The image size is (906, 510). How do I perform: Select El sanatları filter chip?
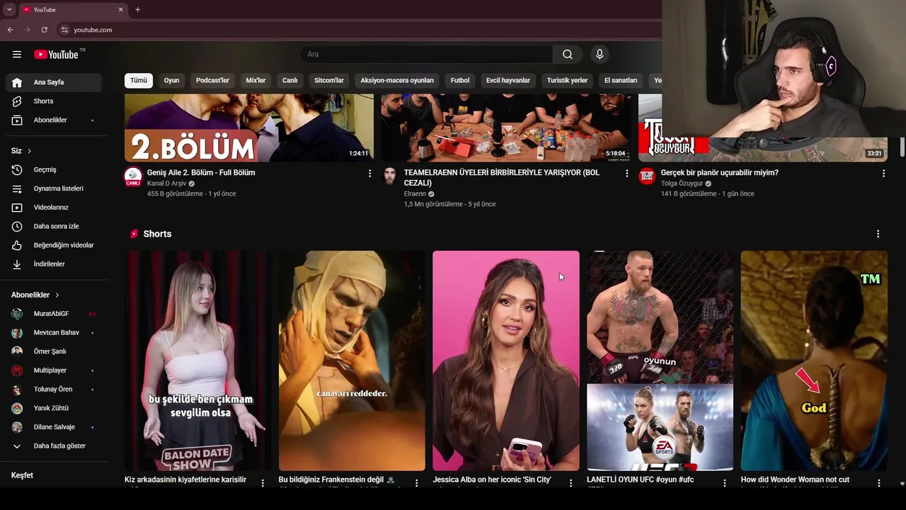tap(621, 81)
